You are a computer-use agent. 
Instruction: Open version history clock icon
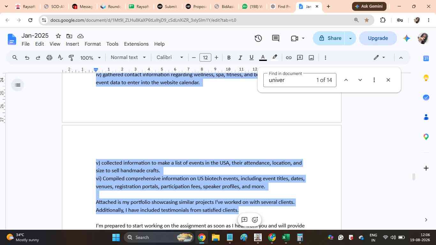(x=258, y=38)
